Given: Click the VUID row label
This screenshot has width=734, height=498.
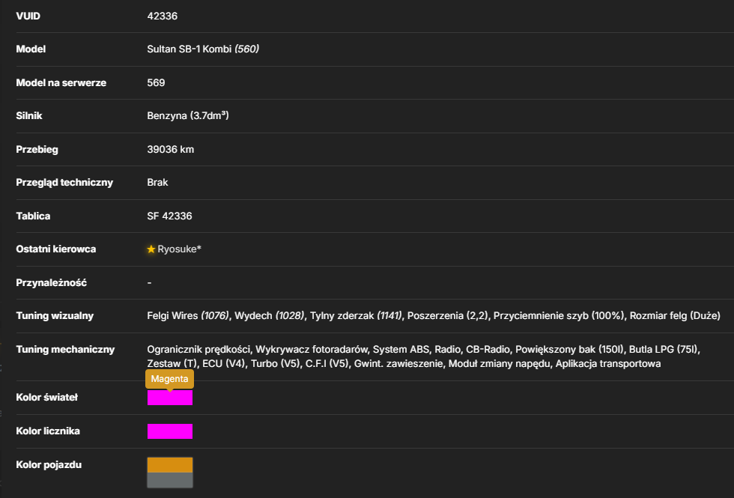Looking at the screenshot, I should 28,16.
